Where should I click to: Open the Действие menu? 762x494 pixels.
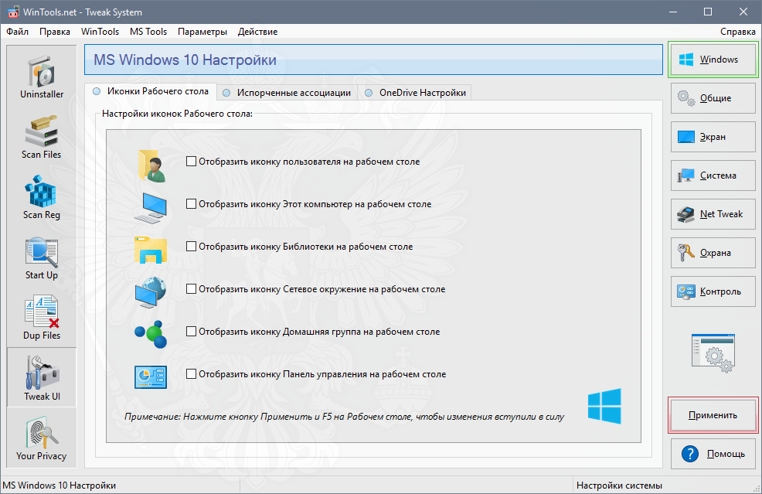click(x=257, y=32)
